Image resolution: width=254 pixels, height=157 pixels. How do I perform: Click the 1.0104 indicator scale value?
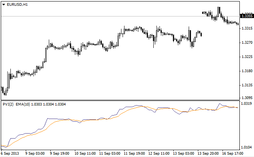(x=246, y=147)
